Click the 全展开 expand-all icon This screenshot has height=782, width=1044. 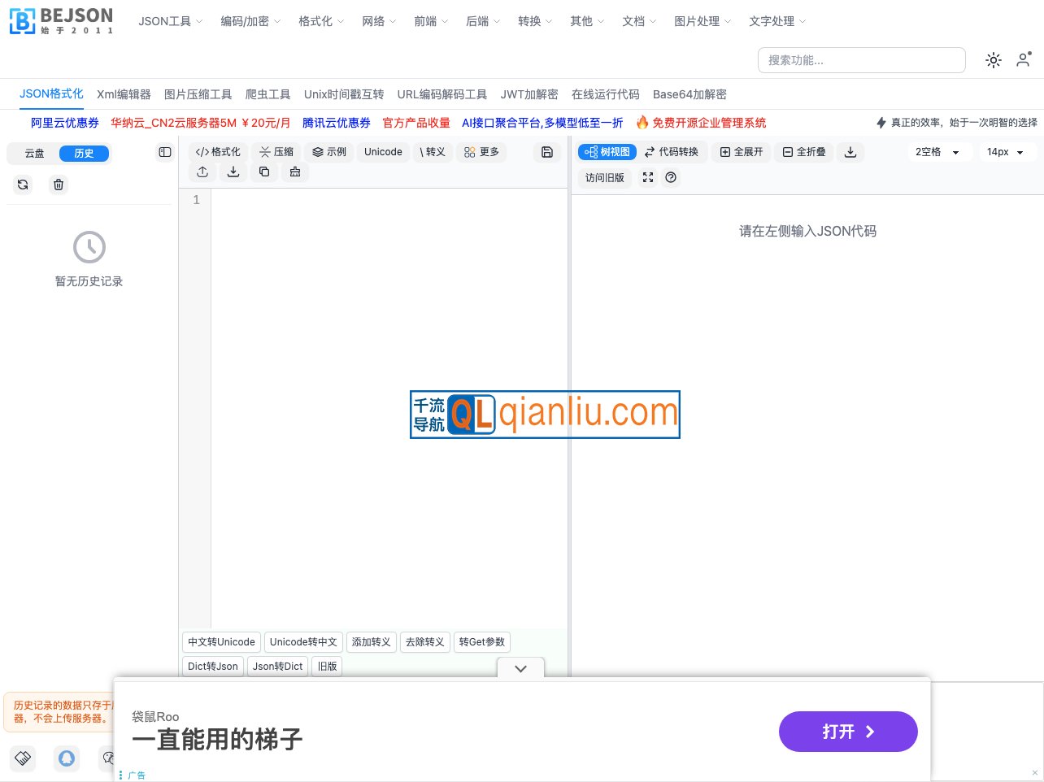(x=741, y=152)
